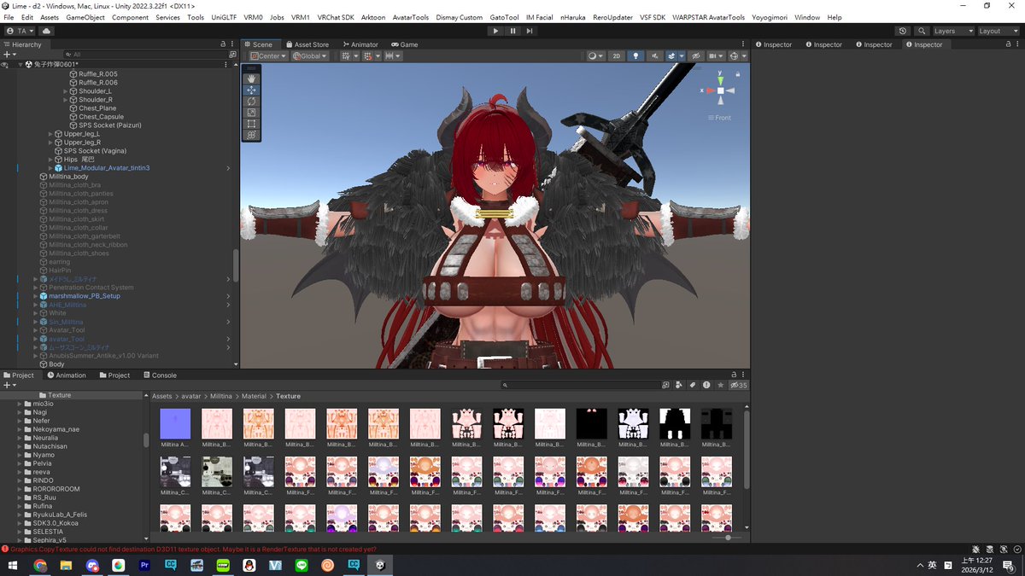1025x576 pixels.
Task: Expand Shoulder_L in Hierarchy
Action: tap(65, 91)
